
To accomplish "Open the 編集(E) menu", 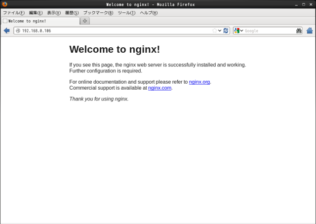I will (36, 13).
